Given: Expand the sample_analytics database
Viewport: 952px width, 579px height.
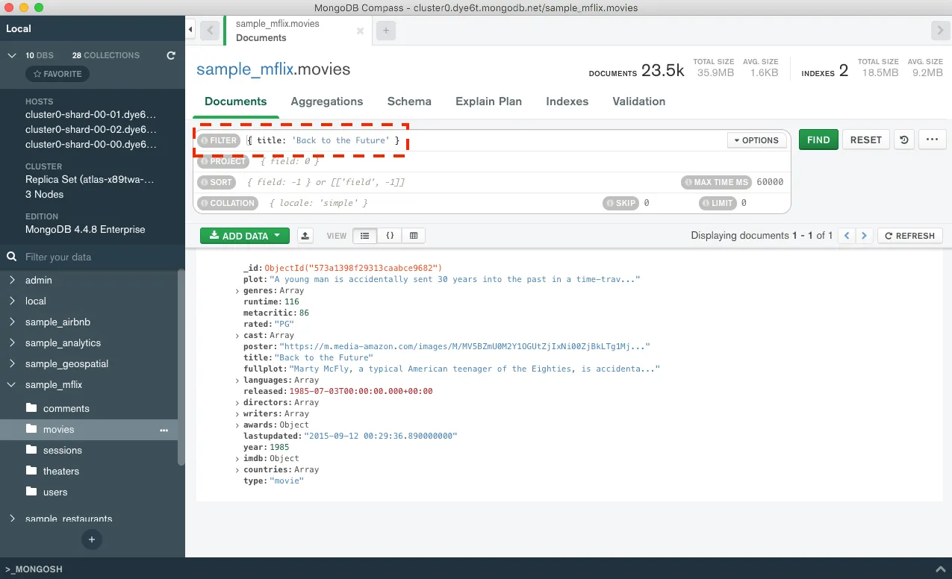Looking at the screenshot, I should click(11, 343).
